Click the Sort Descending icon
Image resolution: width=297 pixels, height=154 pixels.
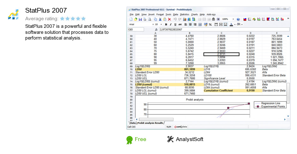point(194,19)
